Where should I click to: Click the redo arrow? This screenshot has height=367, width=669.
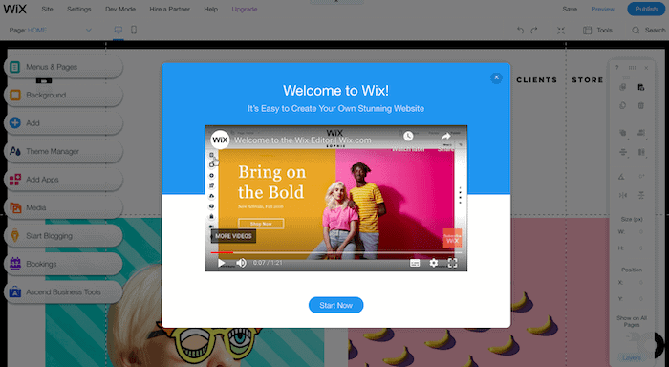pos(534,30)
